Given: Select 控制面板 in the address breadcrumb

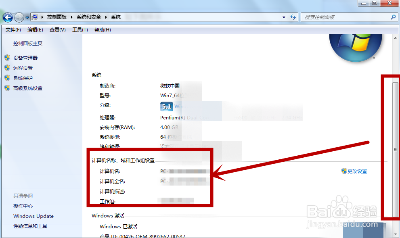Looking at the screenshot, I should pos(57,17).
